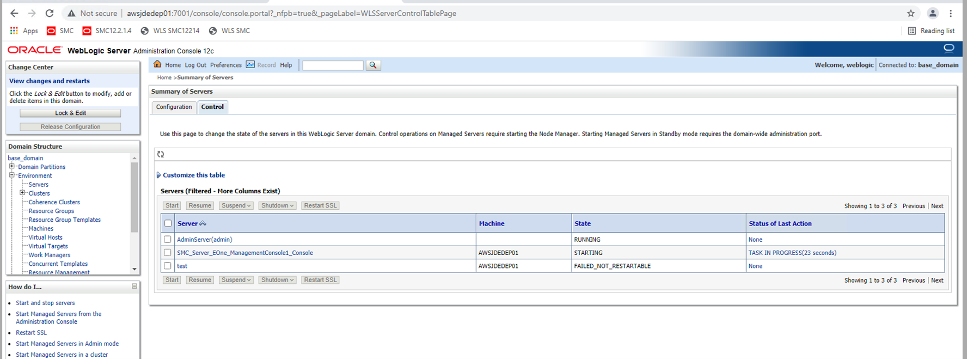
Task: Click the Domain Structure scroll up arrow
Action: tap(134, 158)
